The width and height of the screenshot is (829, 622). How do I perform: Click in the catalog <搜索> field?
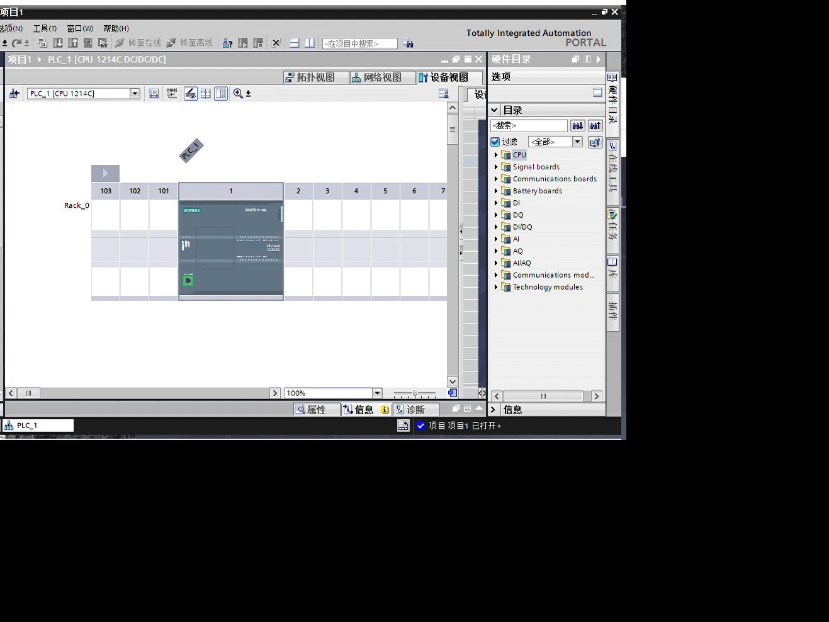[x=529, y=125]
